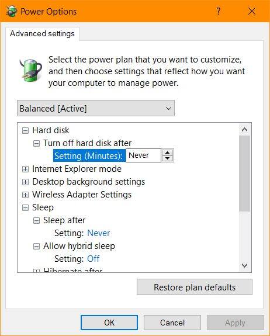Click the OK button
The height and width of the screenshot is (336, 270).
[109, 323]
